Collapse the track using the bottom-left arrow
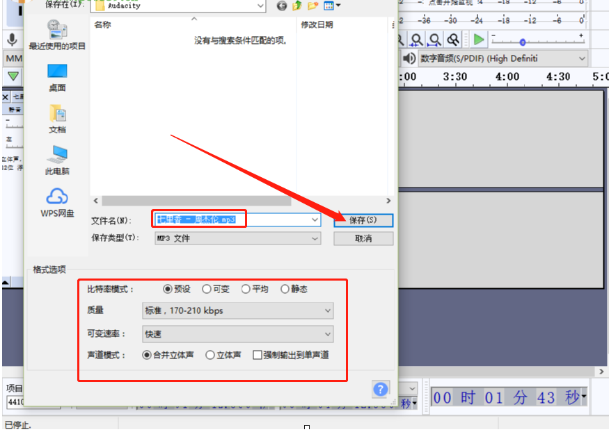This screenshot has height=432, width=609. (6, 283)
